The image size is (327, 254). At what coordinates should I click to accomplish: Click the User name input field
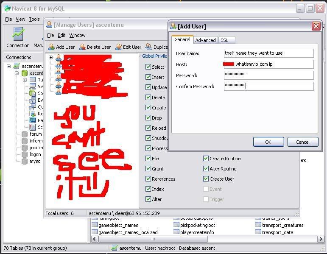268,53
